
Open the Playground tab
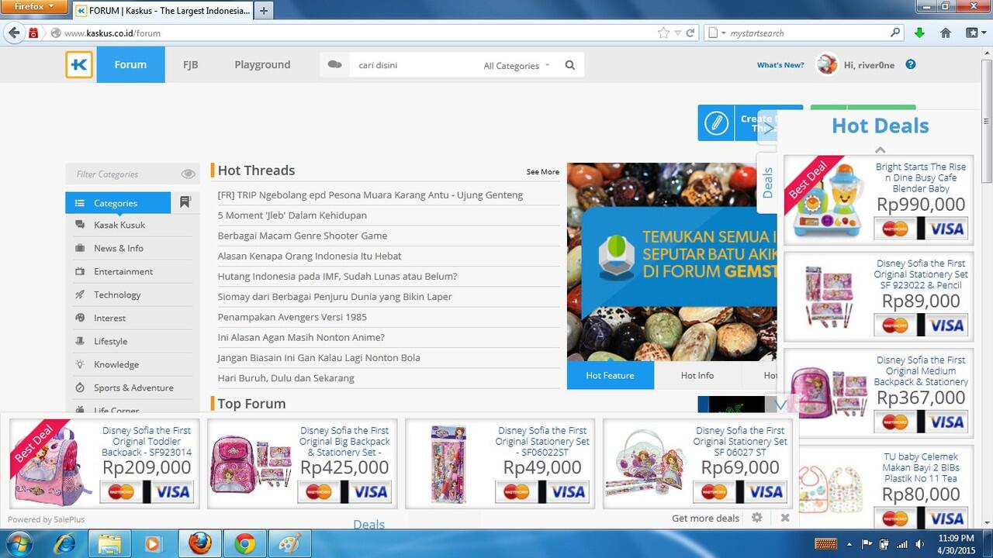click(x=262, y=64)
